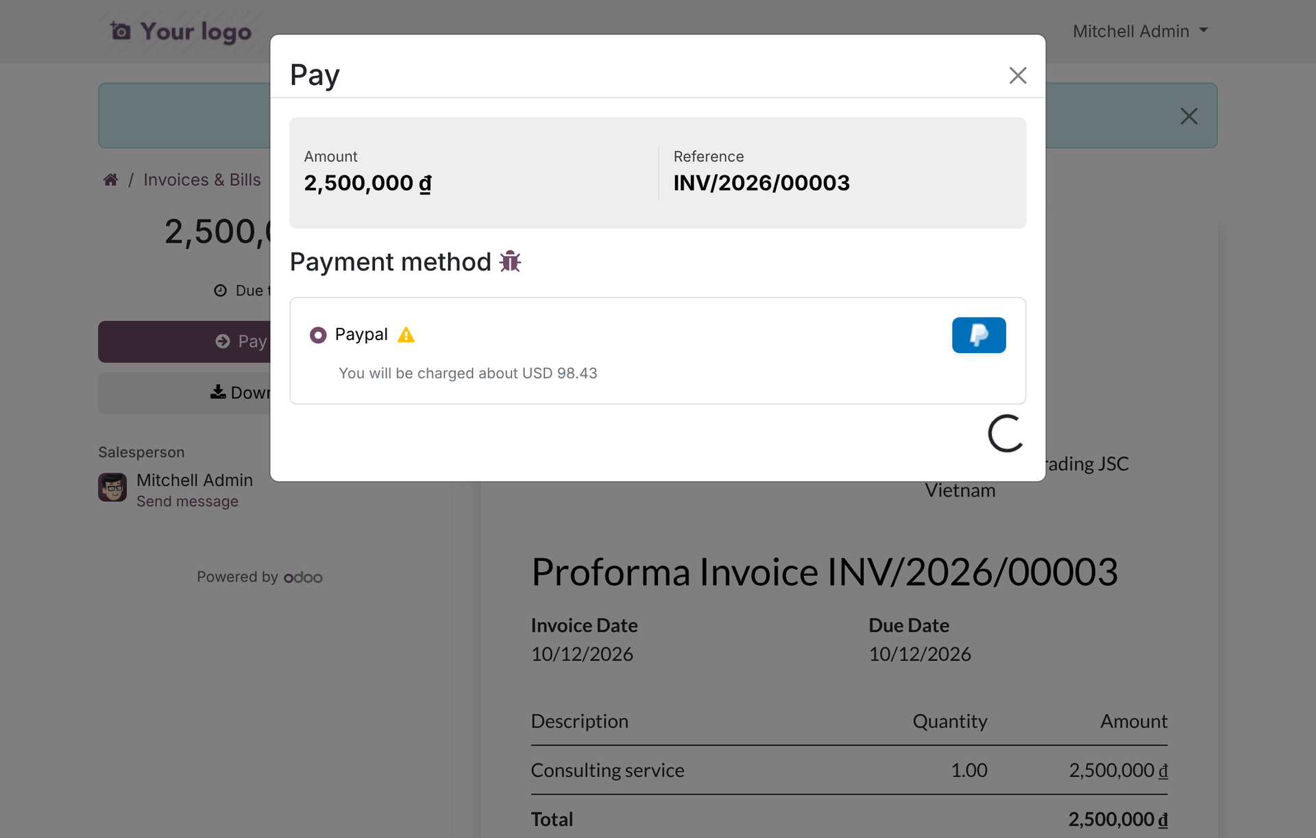Click "You will be charged about USD 98.43"
This screenshot has height=838, width=1316.
468,374
